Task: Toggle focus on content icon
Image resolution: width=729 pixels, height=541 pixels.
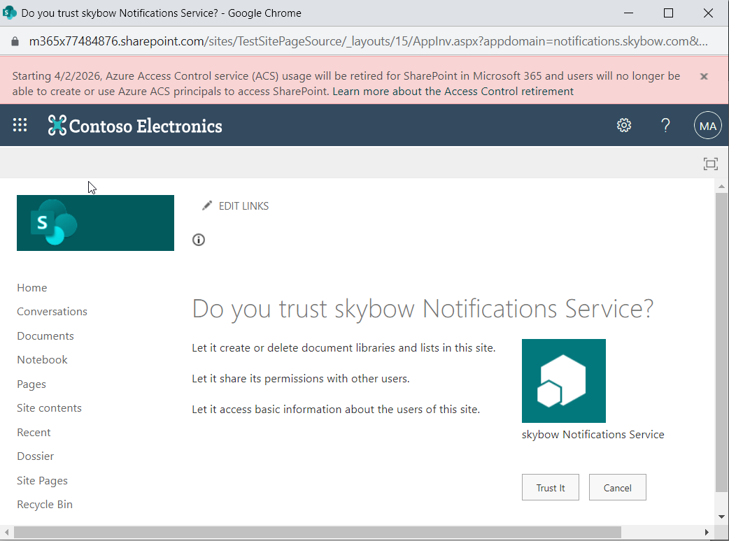Action: (710, 164)
